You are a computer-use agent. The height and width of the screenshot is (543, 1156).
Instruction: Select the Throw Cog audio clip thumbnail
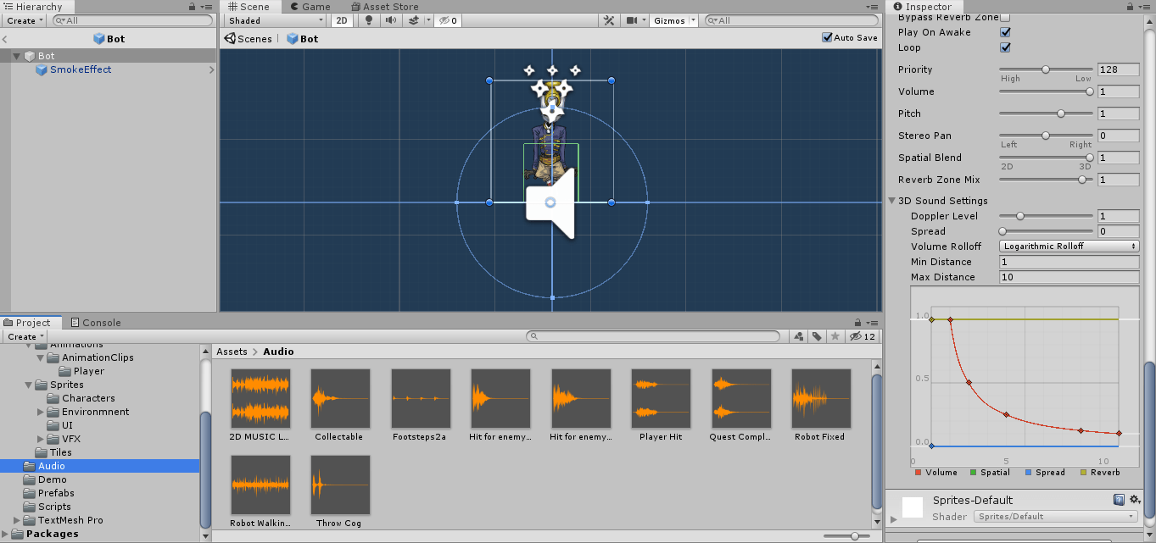pos(340,485)
